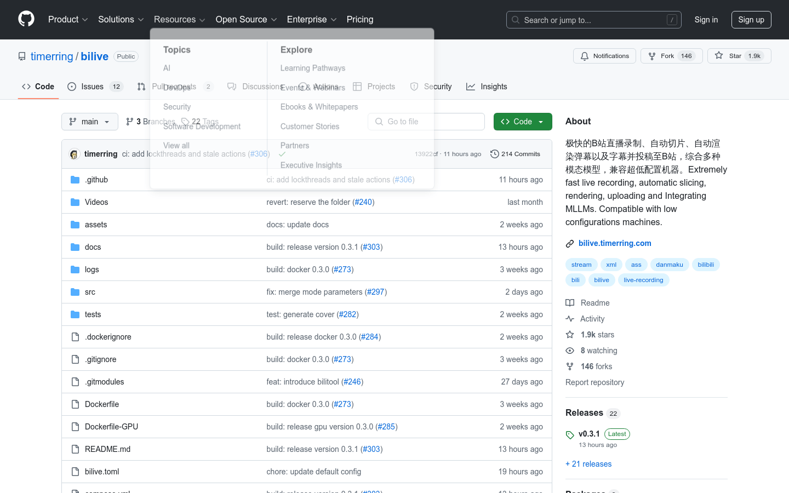Open the Videos folder
The image size is (789, 493).
96,202
